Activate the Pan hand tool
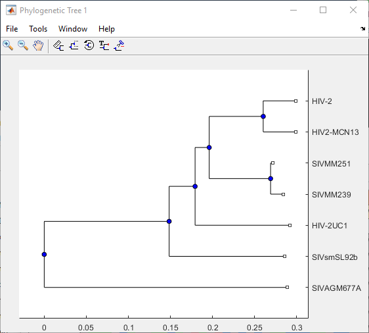Screen dimensions: 369x333 click(x=38, y=45)
